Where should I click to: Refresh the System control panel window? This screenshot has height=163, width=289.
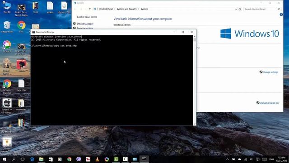pyautogui.click(x=240, y=9)
